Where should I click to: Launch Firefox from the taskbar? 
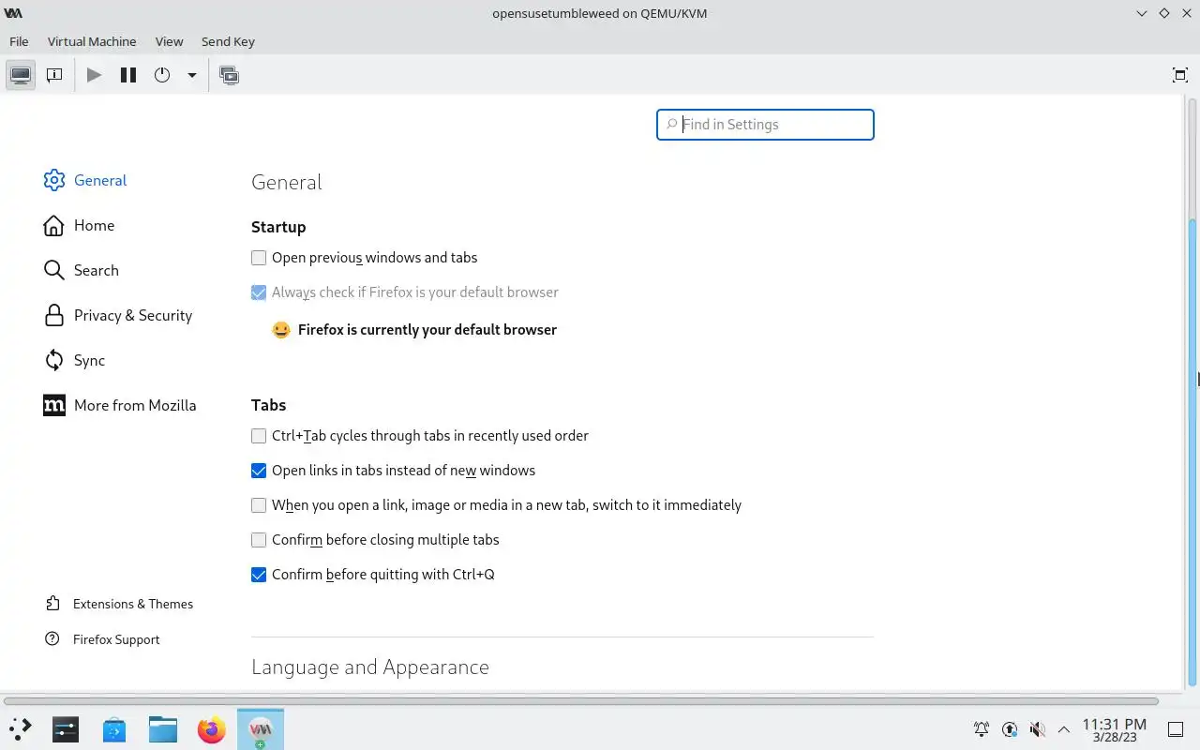[212, 729]
